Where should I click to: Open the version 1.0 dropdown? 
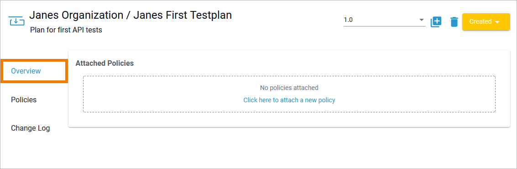[385, 20]
